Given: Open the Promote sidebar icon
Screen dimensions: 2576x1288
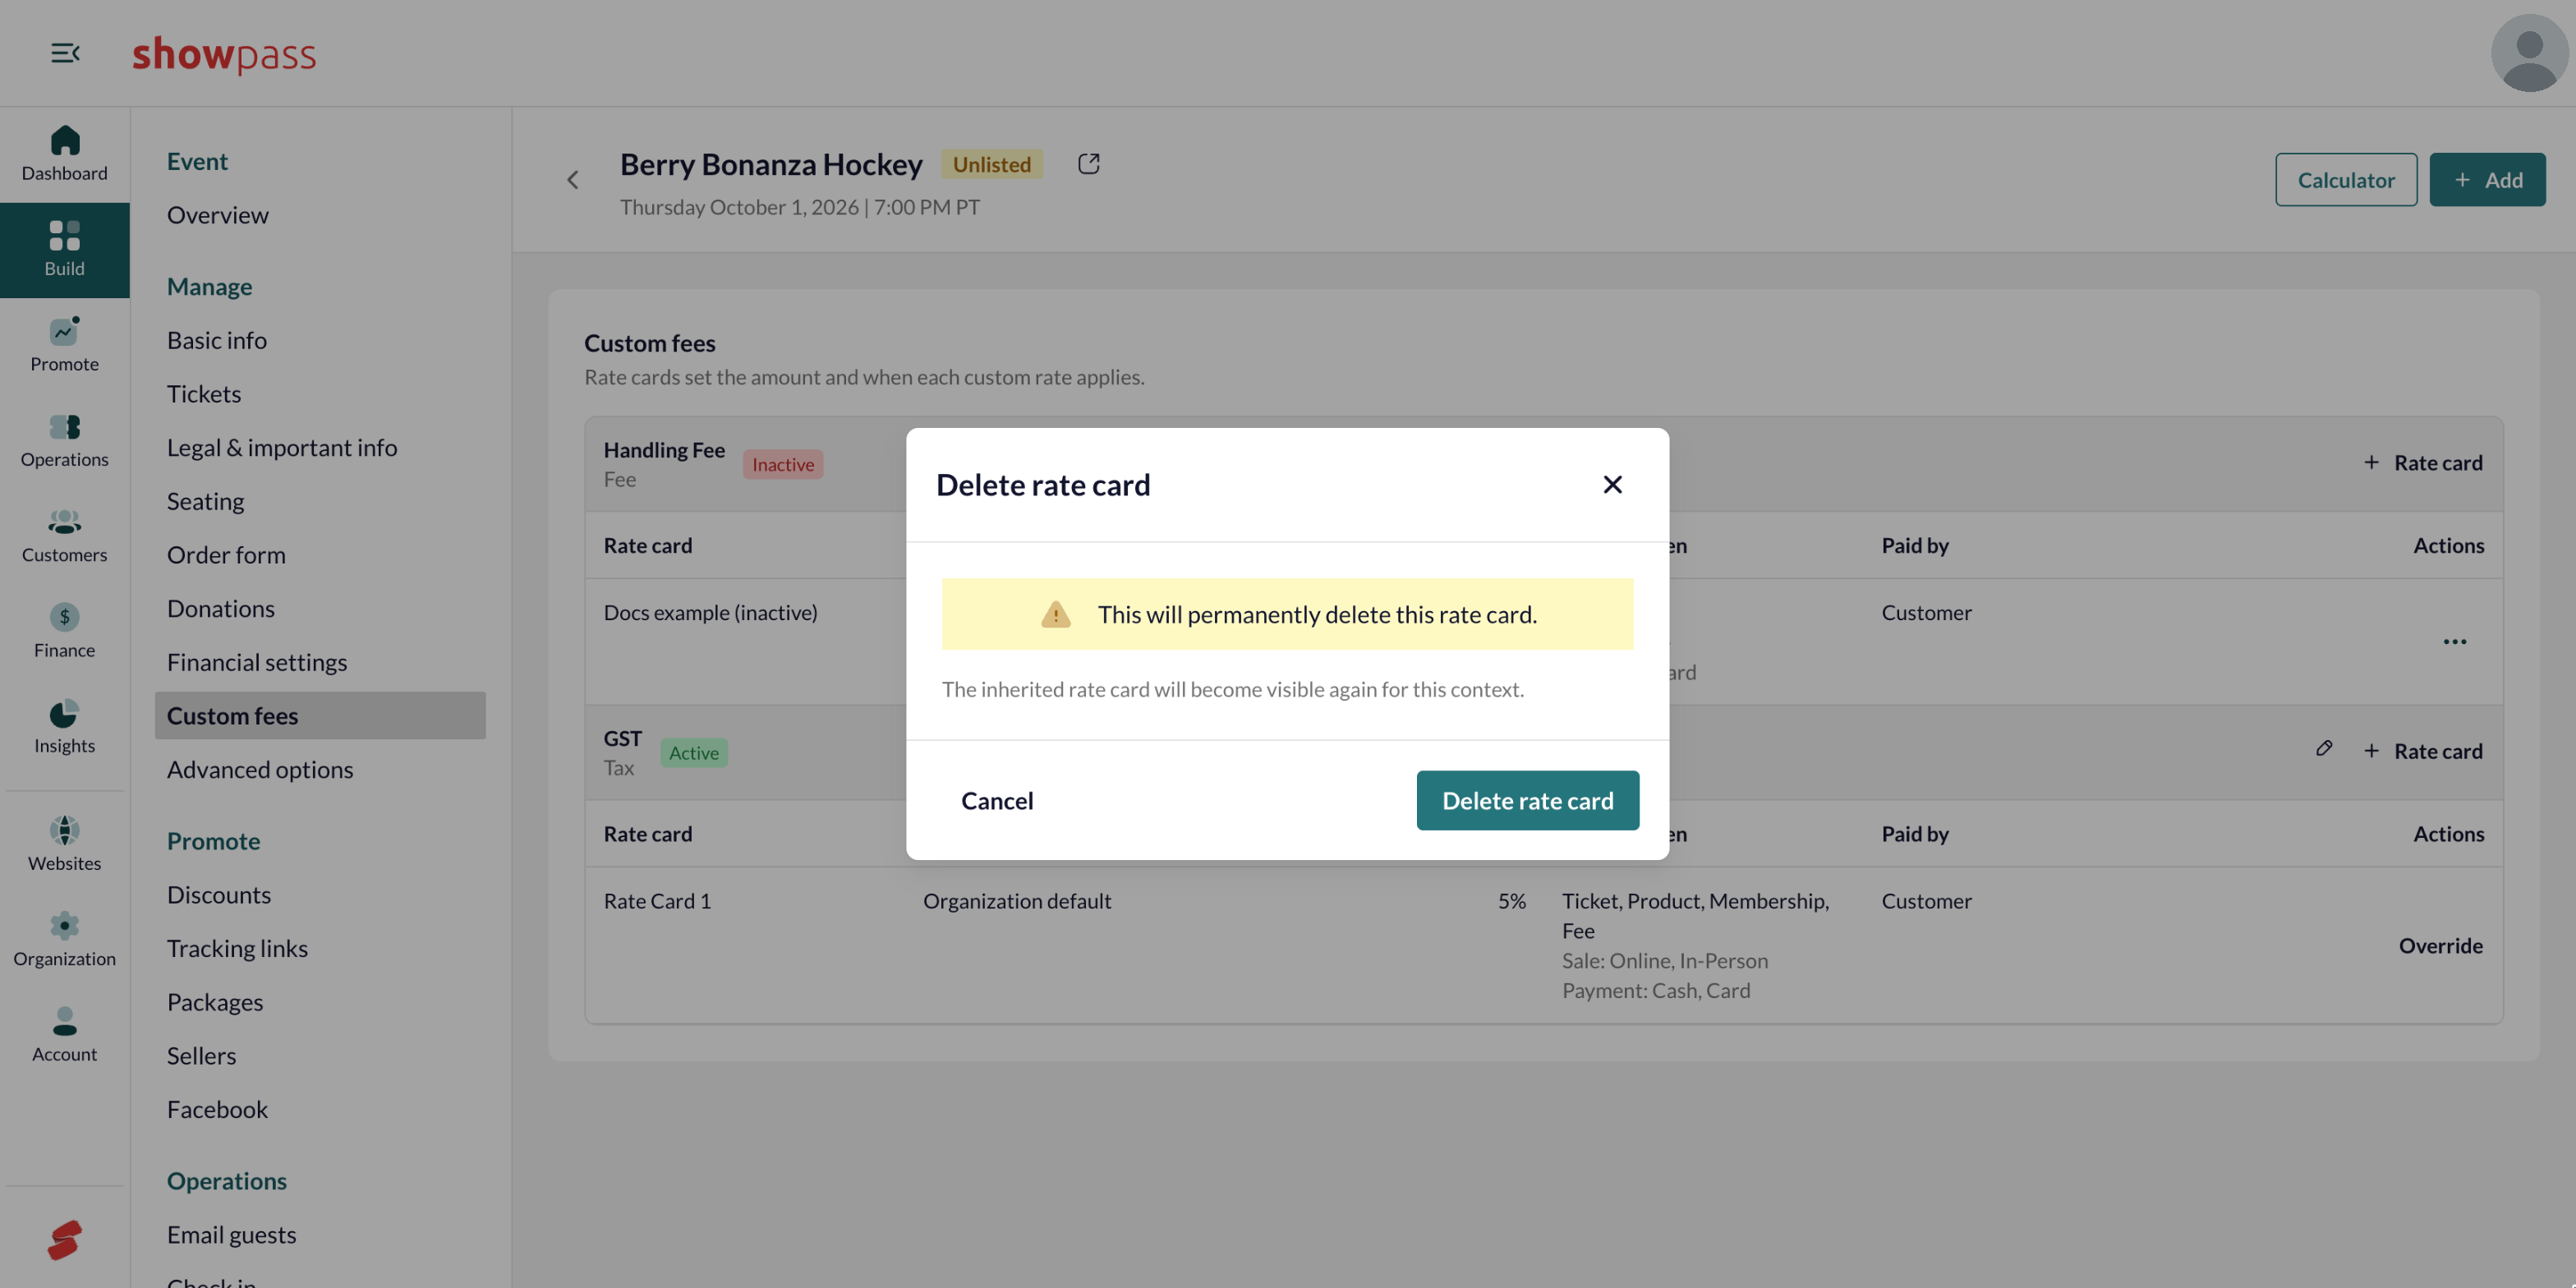Looking at the screenshot, I should point(64,345).
